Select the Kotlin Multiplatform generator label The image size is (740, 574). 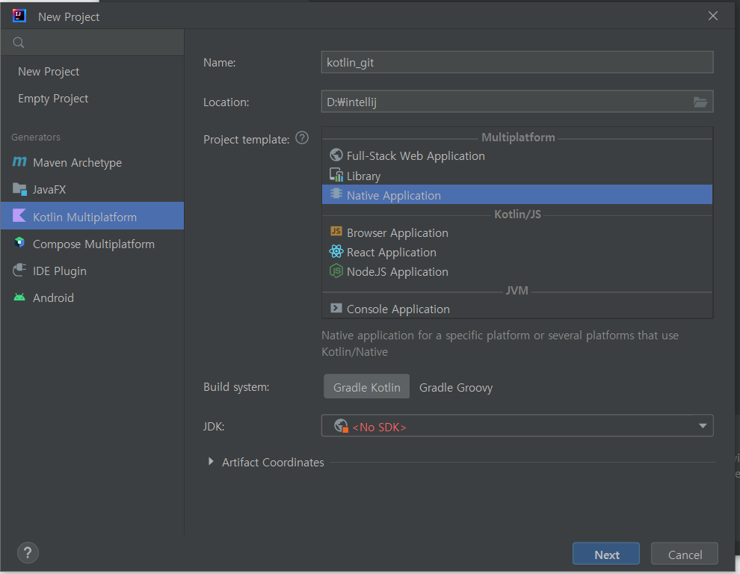(85, 217)
